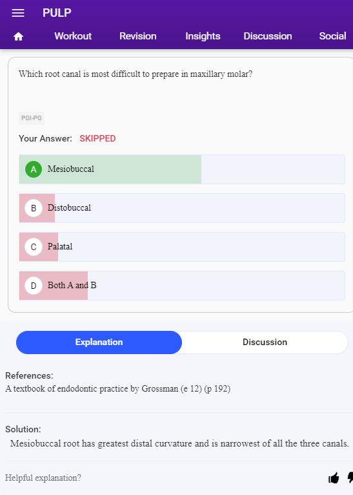Go to the home icon
The height and width of the screenshot is (495, 353).
pyautogui.click(x=18, y=37)
